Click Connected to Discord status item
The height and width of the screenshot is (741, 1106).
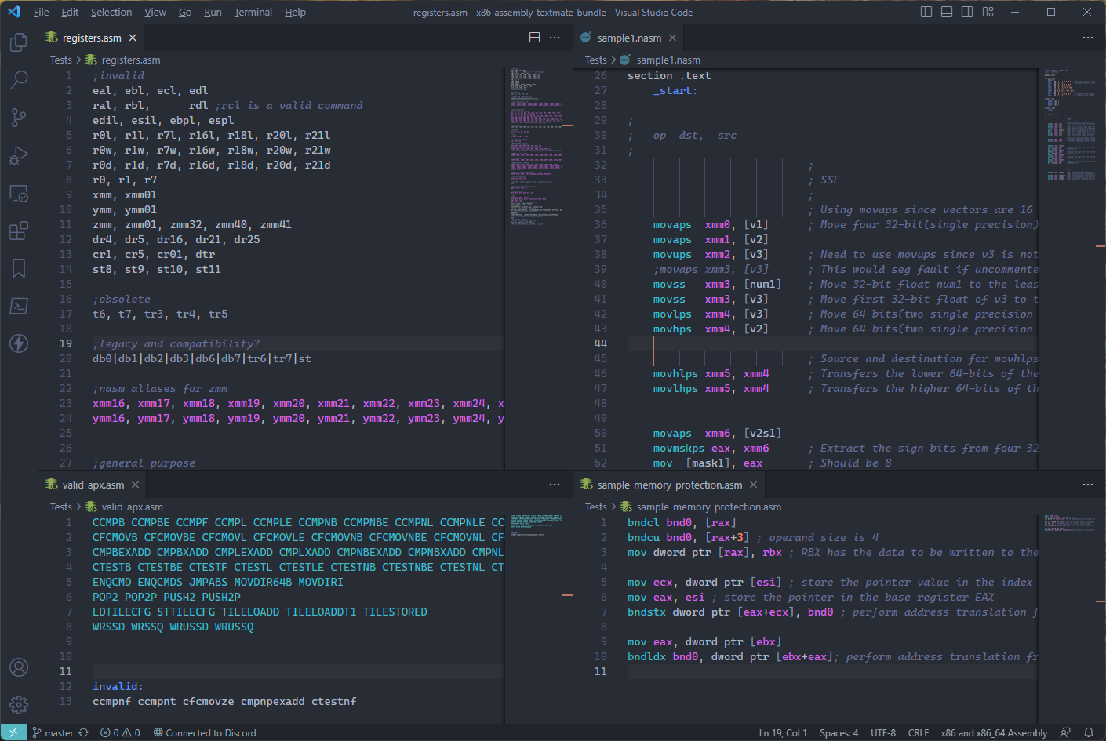coord(205,732)
